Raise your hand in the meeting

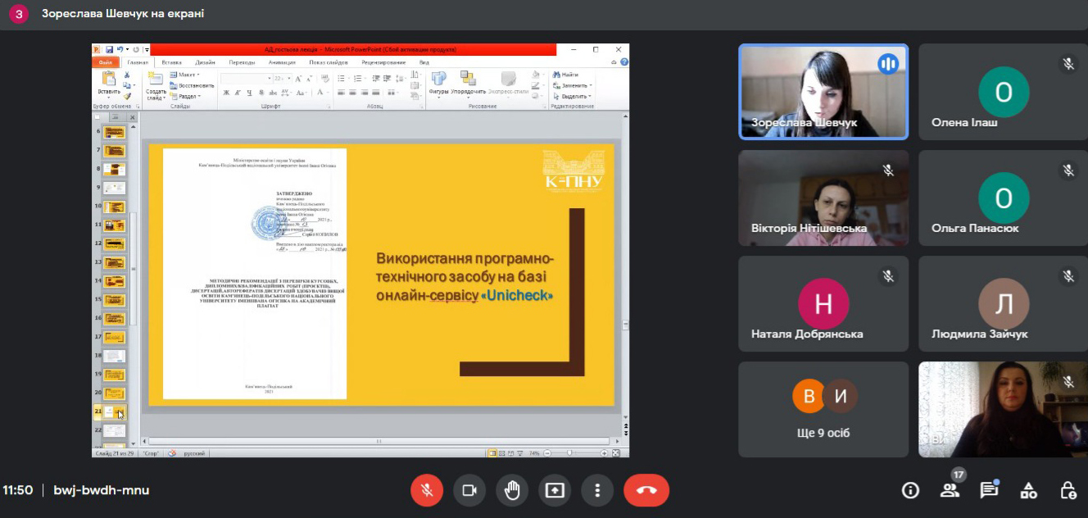tap(512, 490)
